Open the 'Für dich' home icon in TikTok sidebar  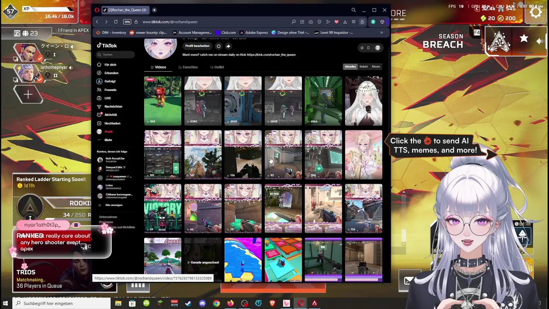click(x=100, y=65)
